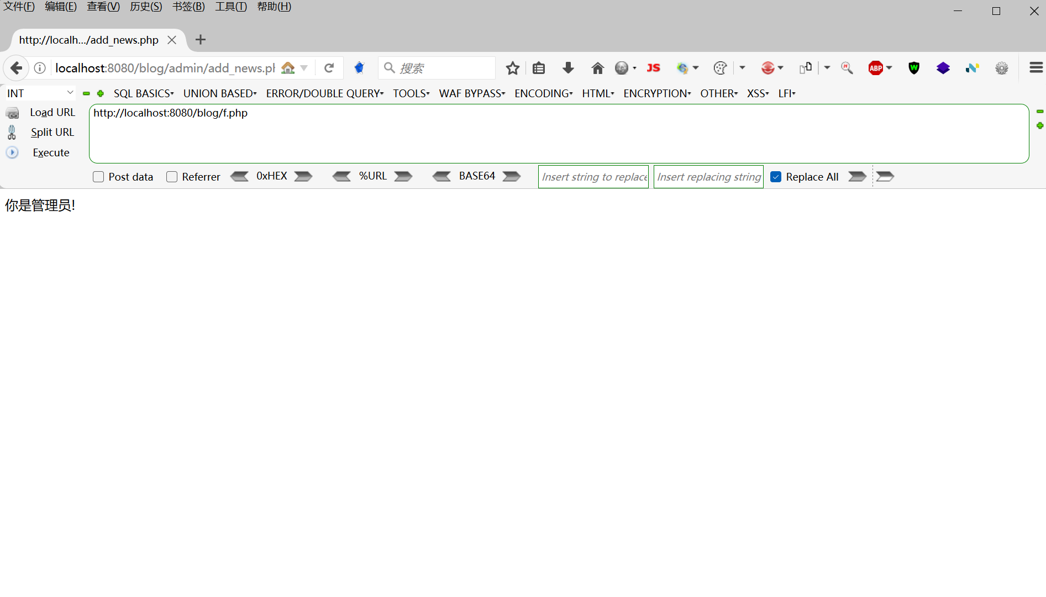Reload the current page
The width and height of the screenshot is (1046, 597).
point(329,68)
